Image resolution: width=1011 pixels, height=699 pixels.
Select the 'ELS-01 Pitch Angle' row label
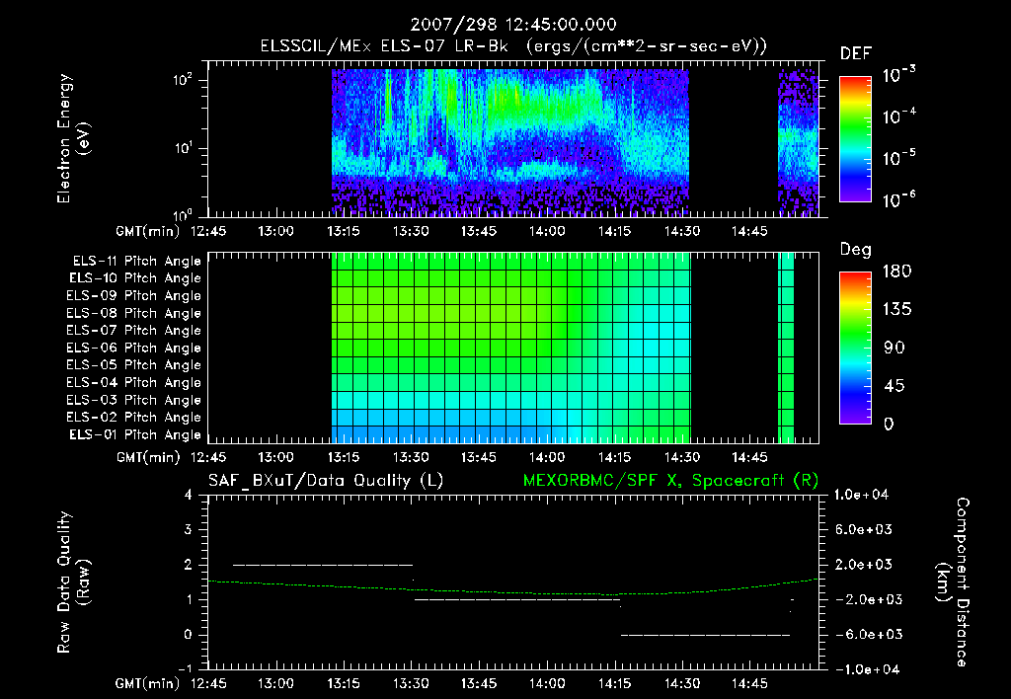(135, 435)
